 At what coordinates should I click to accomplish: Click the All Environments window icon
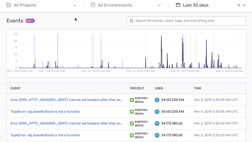tap(93, 5)
